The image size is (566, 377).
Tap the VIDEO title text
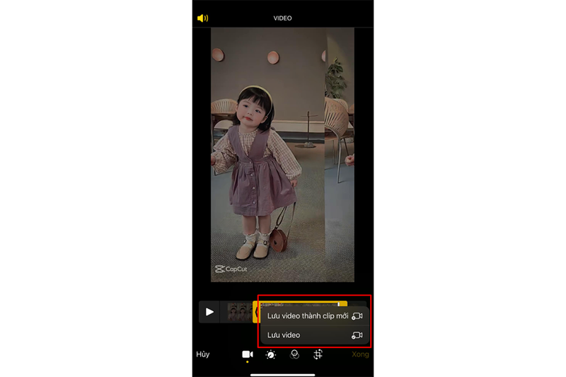(x=282, y=18)
